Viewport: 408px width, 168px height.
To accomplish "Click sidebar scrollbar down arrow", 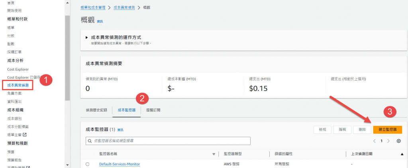I will coord(67,165).
